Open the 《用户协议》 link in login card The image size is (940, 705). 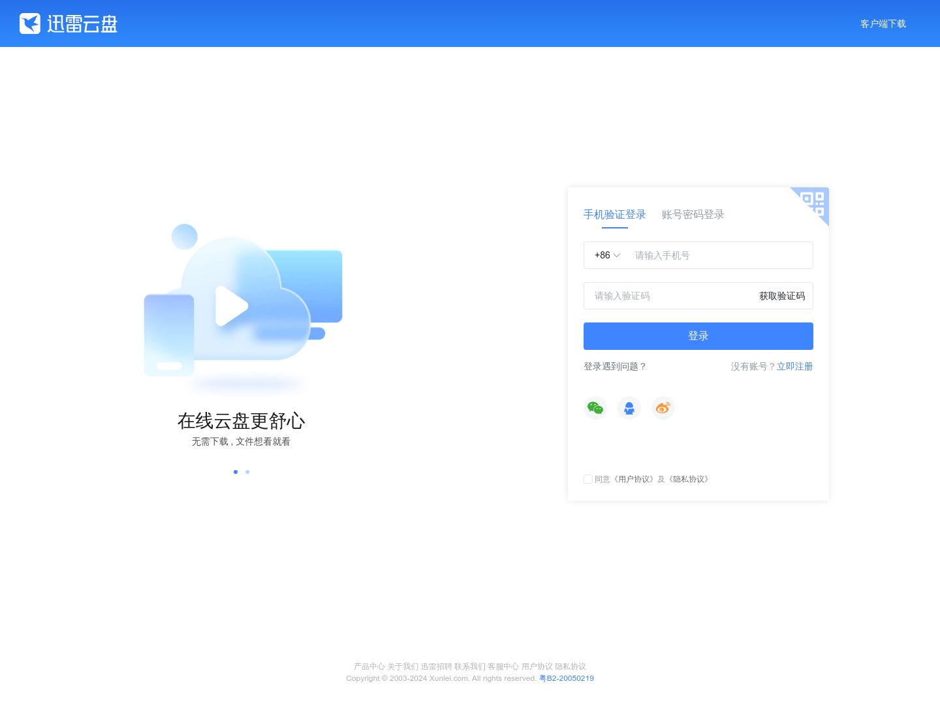click(634, 479)
